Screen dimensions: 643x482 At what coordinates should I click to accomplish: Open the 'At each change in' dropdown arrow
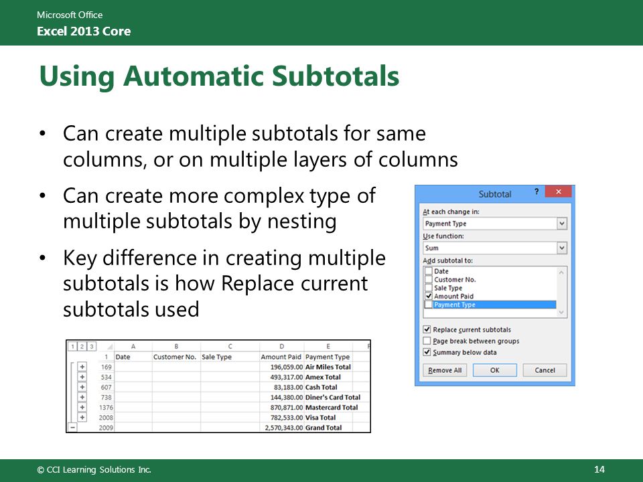click(562, 224)
